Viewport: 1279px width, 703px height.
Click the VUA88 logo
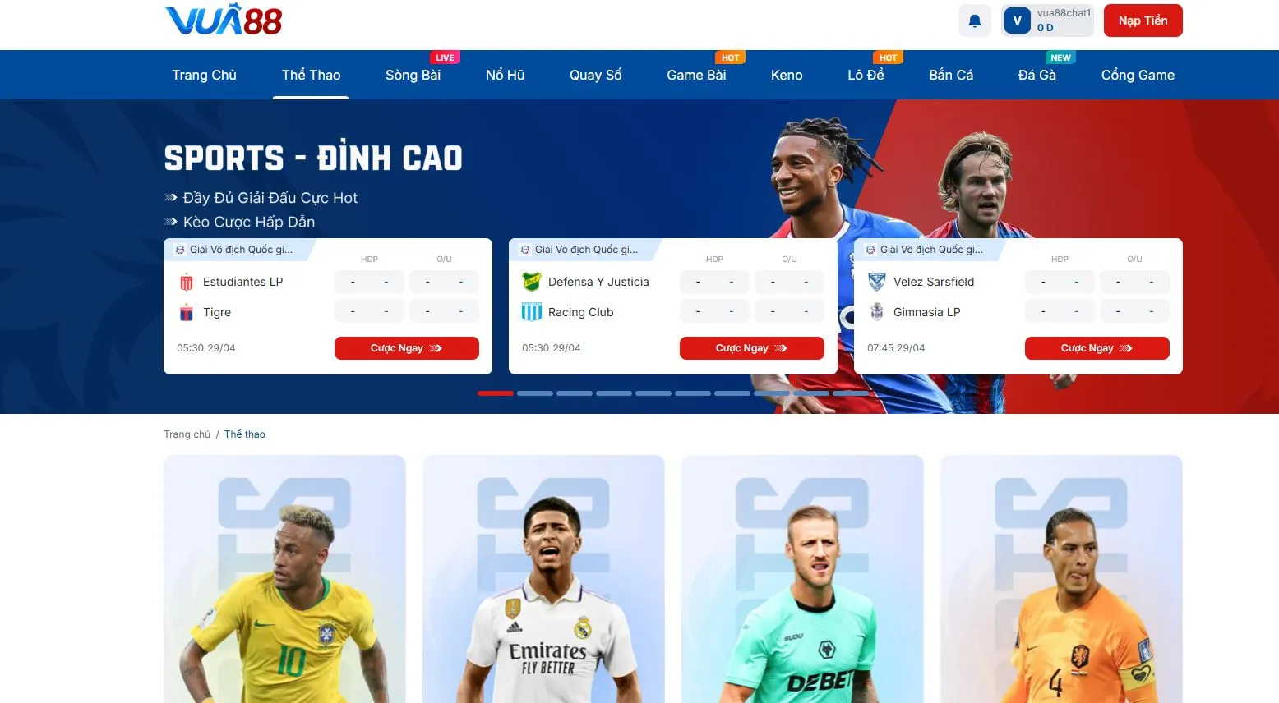tap(224, 20)
